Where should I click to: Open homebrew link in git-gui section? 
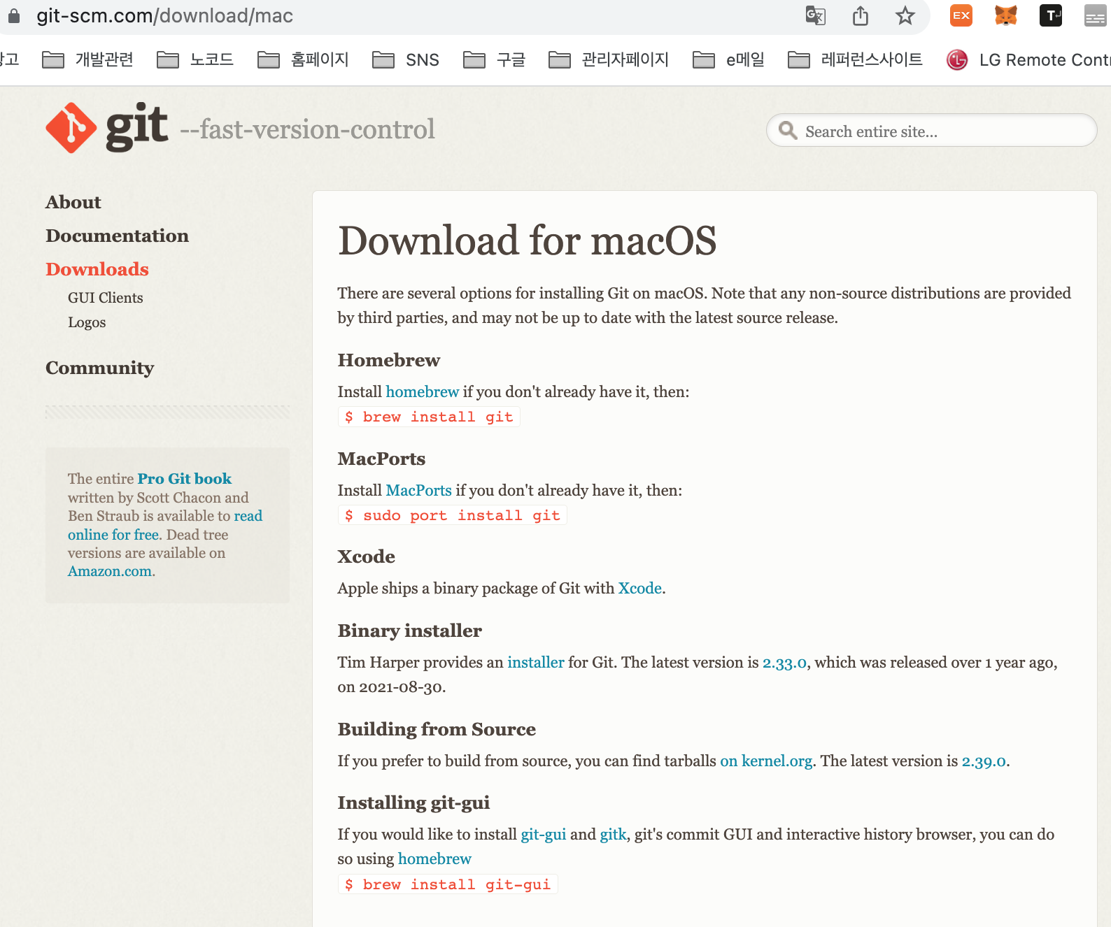click(434, 859)
